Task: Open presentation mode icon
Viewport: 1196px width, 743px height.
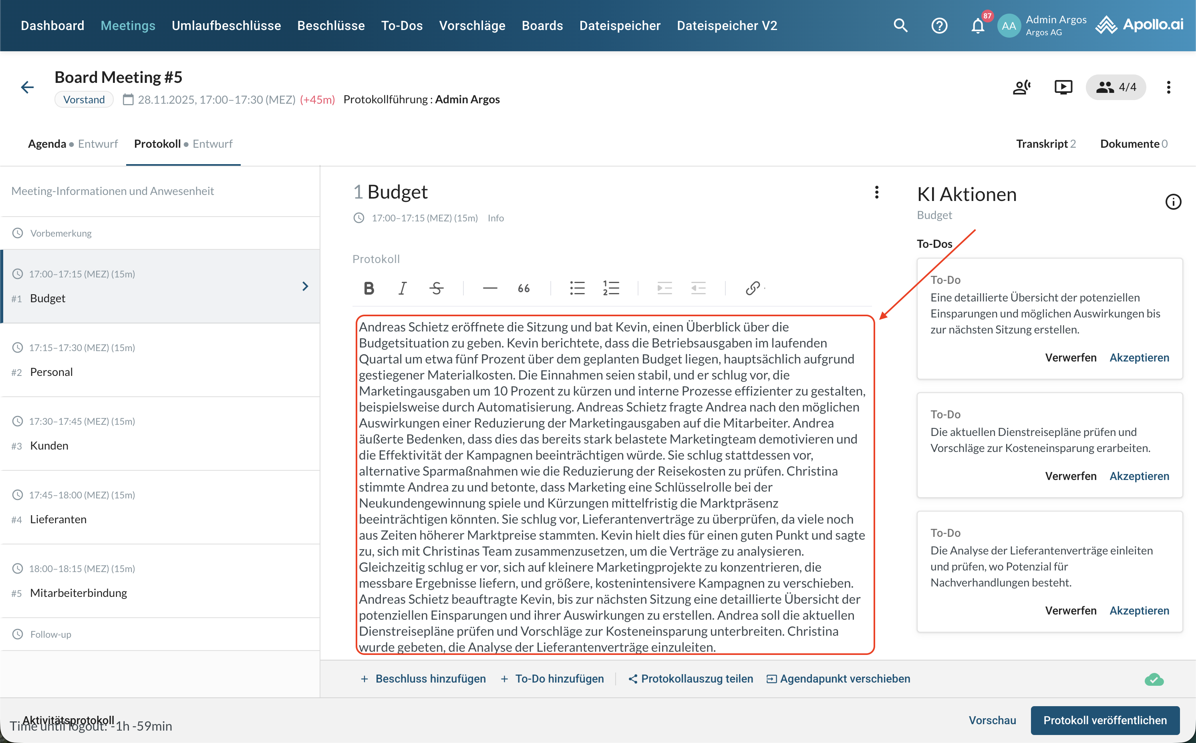Action: click(1063, 87)
